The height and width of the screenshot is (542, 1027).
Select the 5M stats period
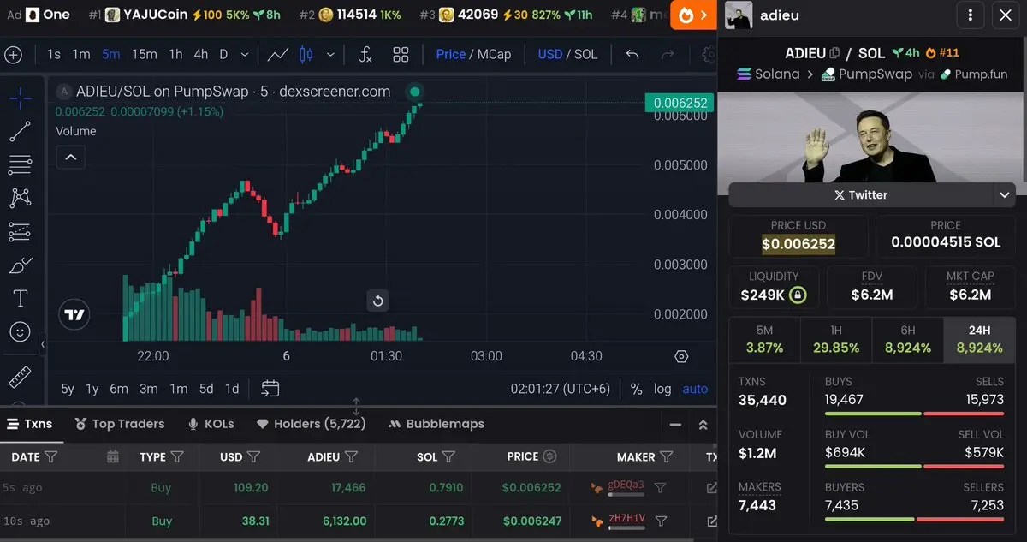point(764,340)
